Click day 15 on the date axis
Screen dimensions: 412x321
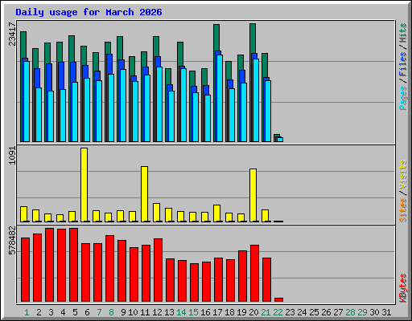[x=193, y=312]
